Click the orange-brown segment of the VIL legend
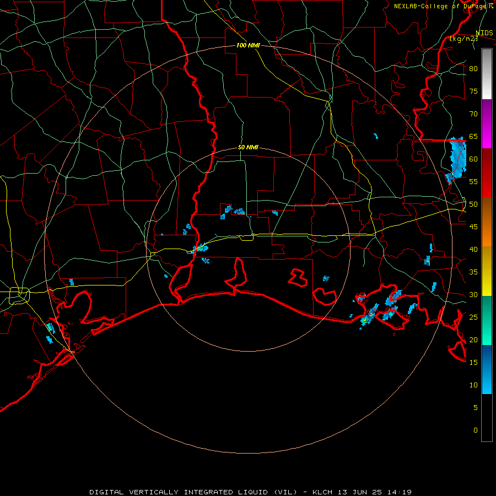The image size is (496, 496). [487, 222]
